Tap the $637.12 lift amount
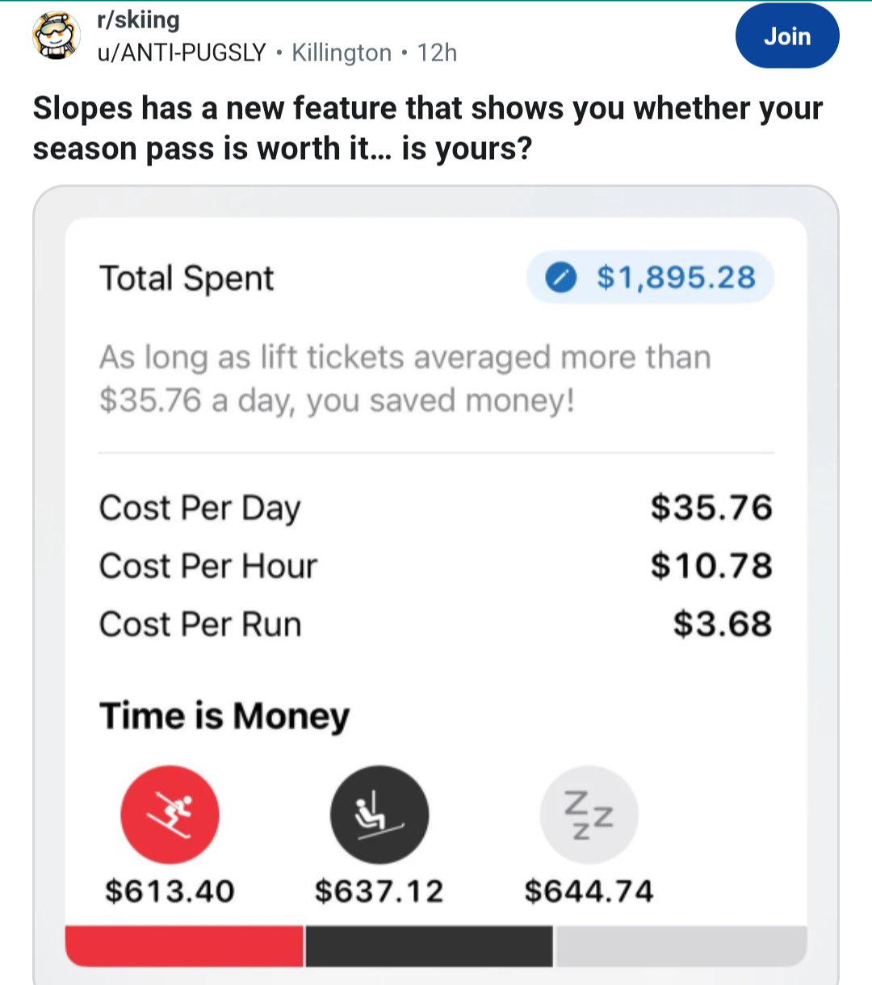The height and width of the screenshot is (985, 872). coord(379,891)
